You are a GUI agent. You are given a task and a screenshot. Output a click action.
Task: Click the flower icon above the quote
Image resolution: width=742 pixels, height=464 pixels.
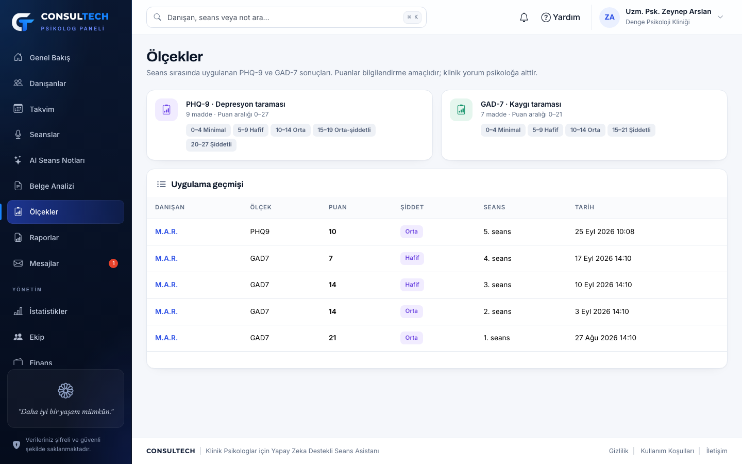pos(65,391)
